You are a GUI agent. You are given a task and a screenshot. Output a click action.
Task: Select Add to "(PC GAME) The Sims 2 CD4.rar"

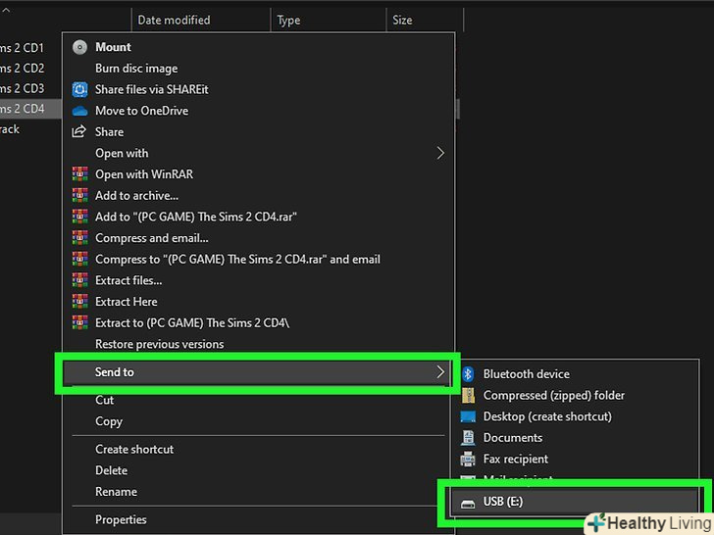258,217
